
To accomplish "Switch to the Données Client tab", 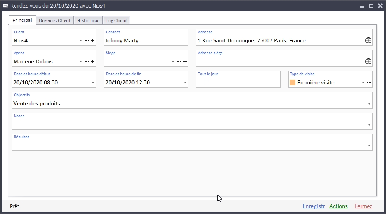I will point(55,21).
